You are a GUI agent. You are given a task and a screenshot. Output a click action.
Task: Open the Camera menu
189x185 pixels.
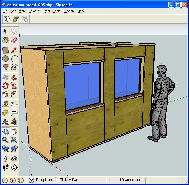click(x=34, y=11)
